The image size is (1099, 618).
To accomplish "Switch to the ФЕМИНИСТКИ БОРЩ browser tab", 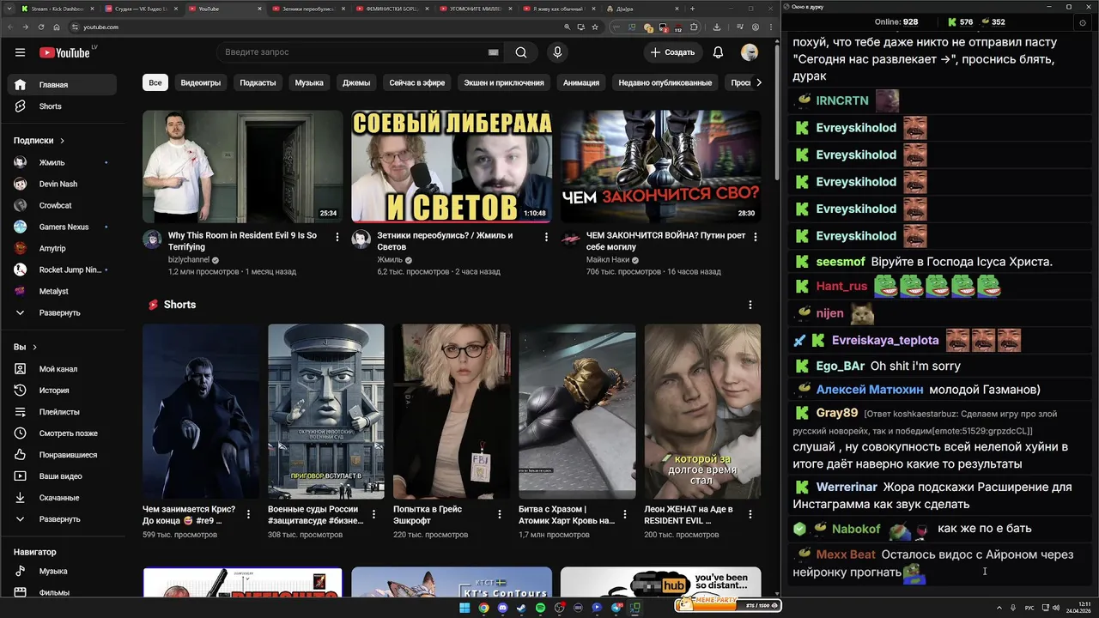I will pyautogui.click(x=392, y=9).
